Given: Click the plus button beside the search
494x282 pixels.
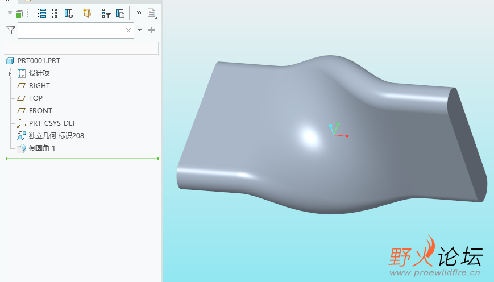Looking at the screenshot, I should tap(152, 30).
